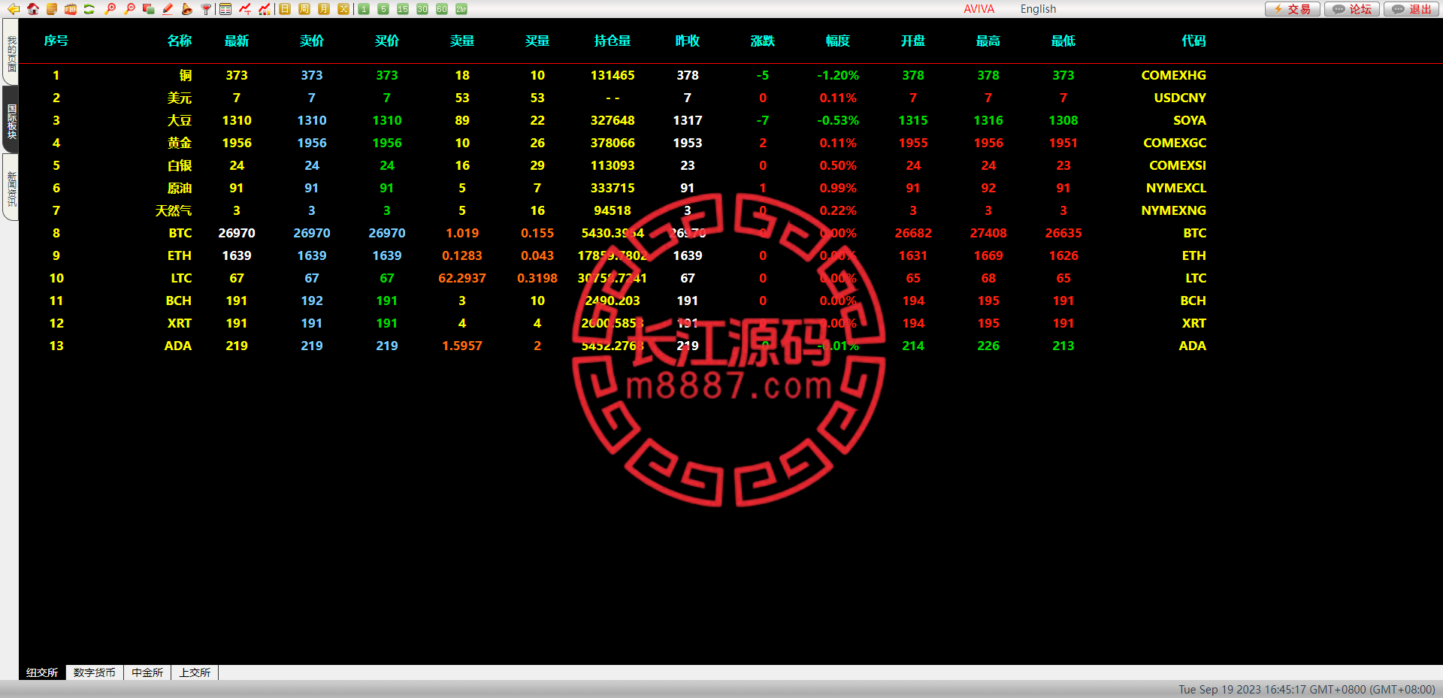This screenshot has width=1443, height=698.
Task: Select the weekly 周 period icon
Action: (304, 9)
